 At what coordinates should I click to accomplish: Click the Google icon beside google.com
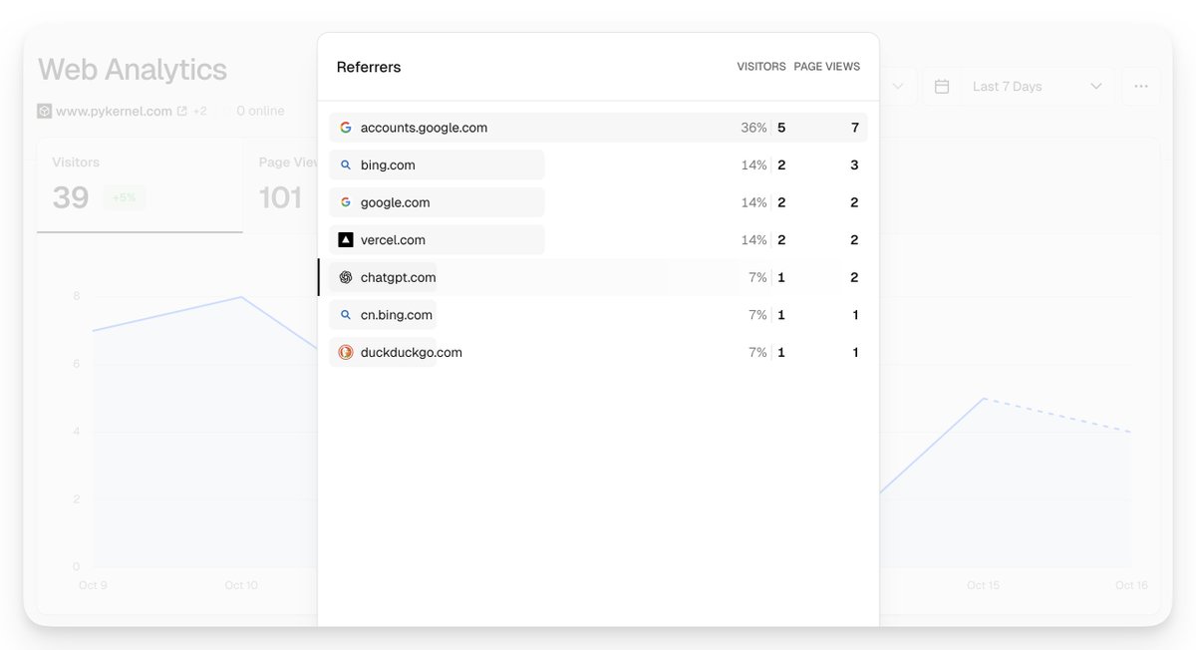pos(346,202)
